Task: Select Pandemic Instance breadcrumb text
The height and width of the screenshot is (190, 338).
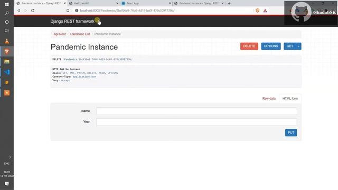Action: pos(108,34)
